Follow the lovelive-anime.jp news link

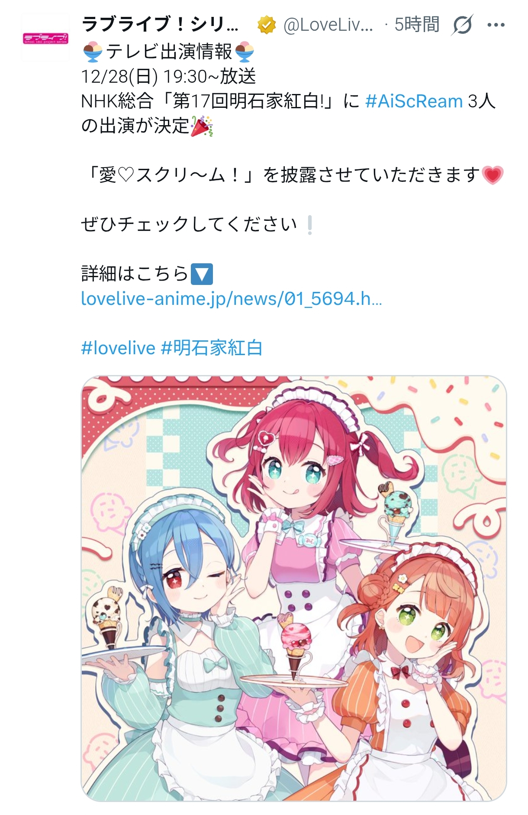232,299
